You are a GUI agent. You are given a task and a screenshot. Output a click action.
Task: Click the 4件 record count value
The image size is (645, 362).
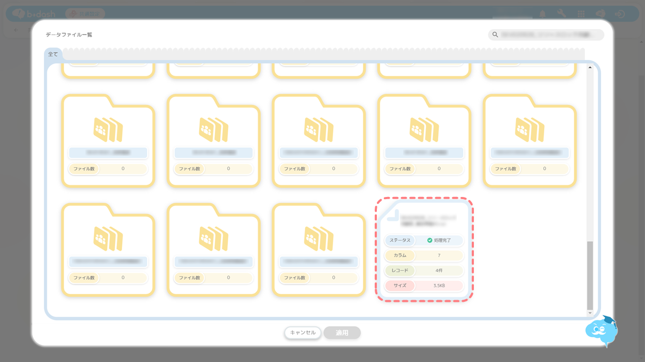439,270
